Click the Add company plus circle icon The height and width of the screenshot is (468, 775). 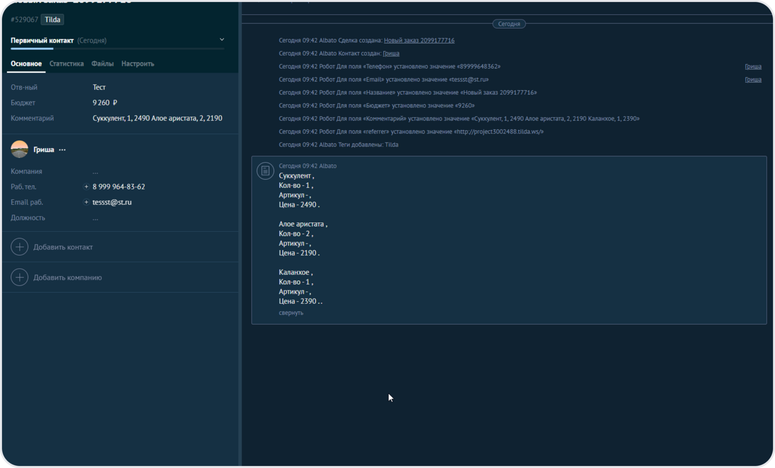(x=19, y=277)
